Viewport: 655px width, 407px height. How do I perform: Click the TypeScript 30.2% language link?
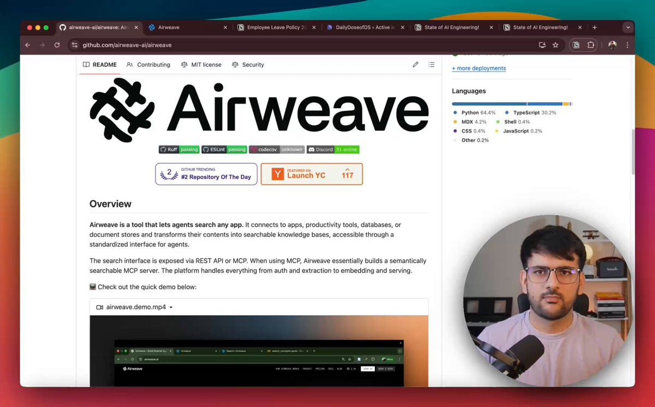531,113
